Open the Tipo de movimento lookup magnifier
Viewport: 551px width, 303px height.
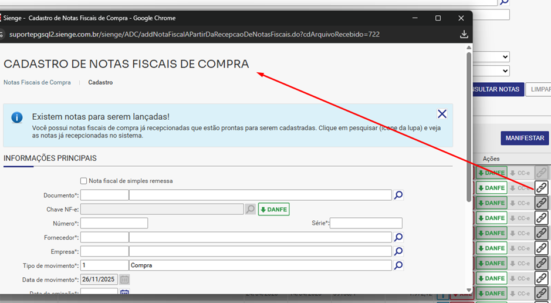point(398,265)
